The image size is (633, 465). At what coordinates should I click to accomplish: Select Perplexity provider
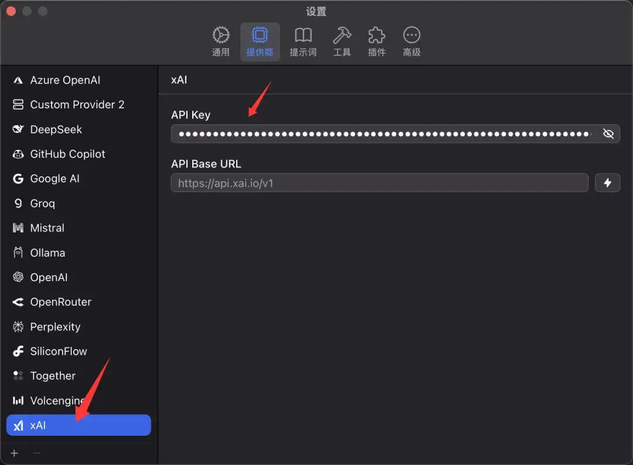pos(79,327)
